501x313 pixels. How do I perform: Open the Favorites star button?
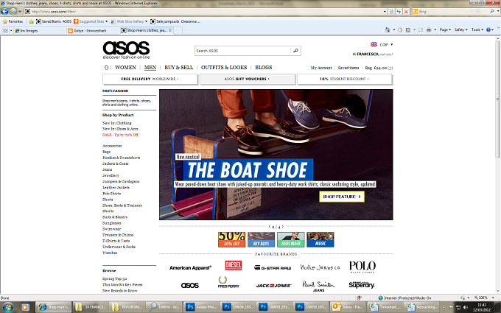(13, 21)
